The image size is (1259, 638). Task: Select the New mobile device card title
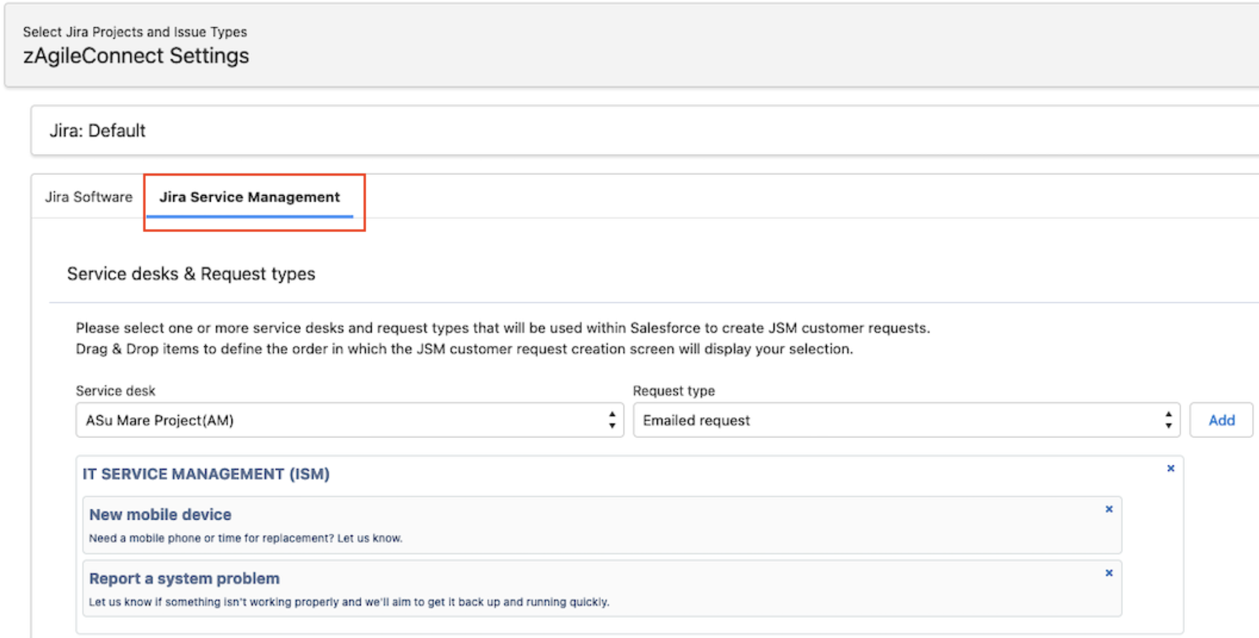pyautogui.click(x=160, y=515)
